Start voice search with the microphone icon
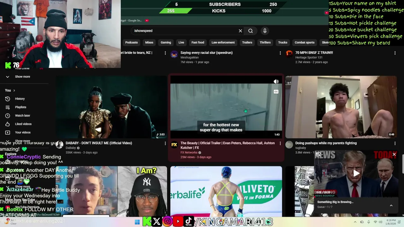 tap(265, 31)
